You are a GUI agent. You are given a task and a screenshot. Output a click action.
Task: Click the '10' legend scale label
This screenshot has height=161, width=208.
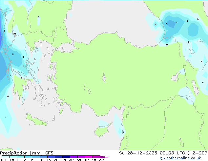tap(41, 160)
